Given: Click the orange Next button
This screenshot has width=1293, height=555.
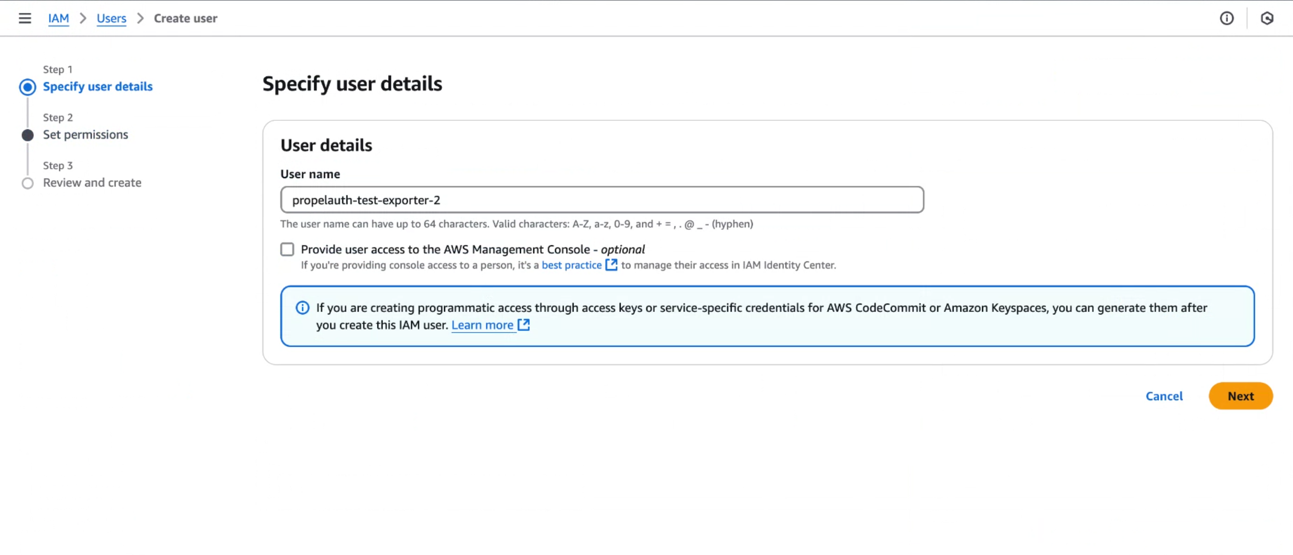Looking at the screenshot, I should coord(1240,396).
